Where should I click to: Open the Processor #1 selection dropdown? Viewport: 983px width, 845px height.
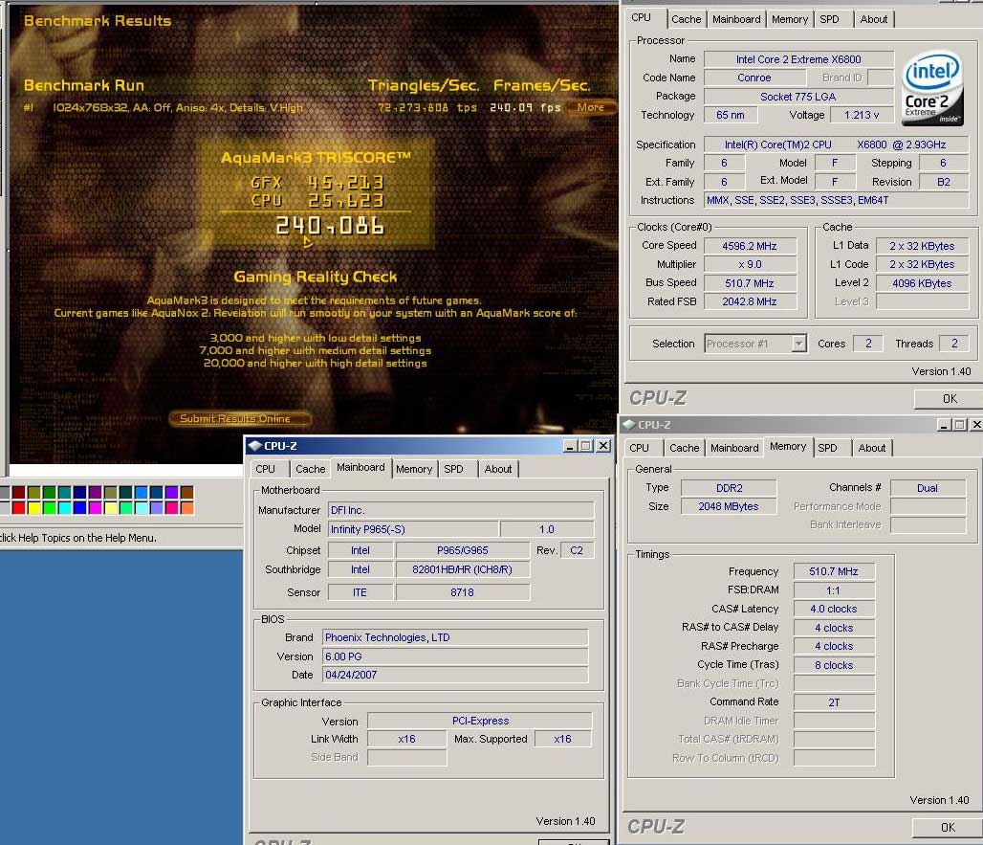tap(798, 344)
